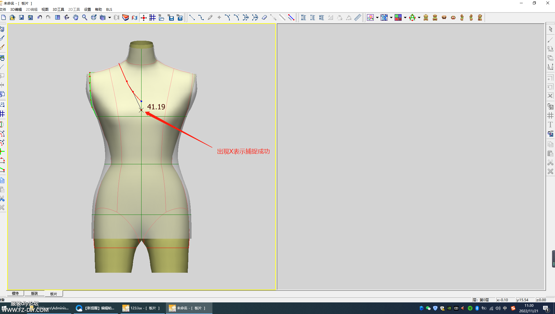Save the project with the floppy disk icon
555x314 pixels.
pyautogui.click(x=22, y=18)
